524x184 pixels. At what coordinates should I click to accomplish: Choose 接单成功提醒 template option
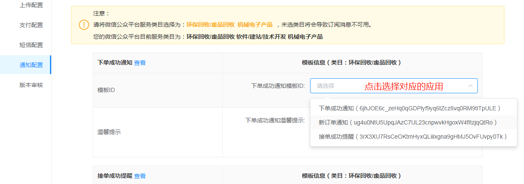[x=413, y=137]
